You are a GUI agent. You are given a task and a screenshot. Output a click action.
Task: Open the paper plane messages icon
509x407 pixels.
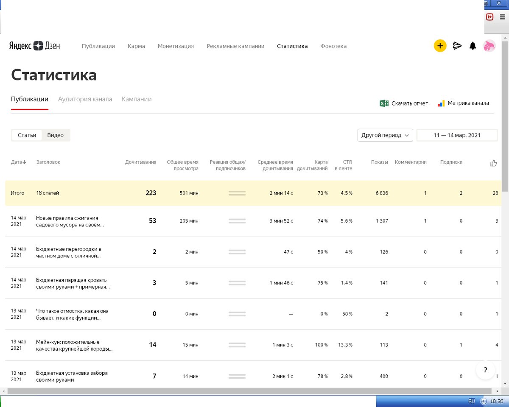[x=457, y=46]
